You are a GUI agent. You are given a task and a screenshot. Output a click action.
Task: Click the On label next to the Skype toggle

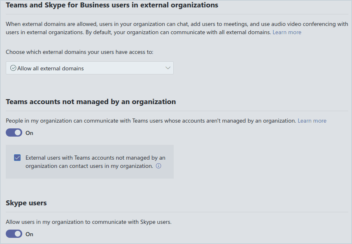click(29, 234)
